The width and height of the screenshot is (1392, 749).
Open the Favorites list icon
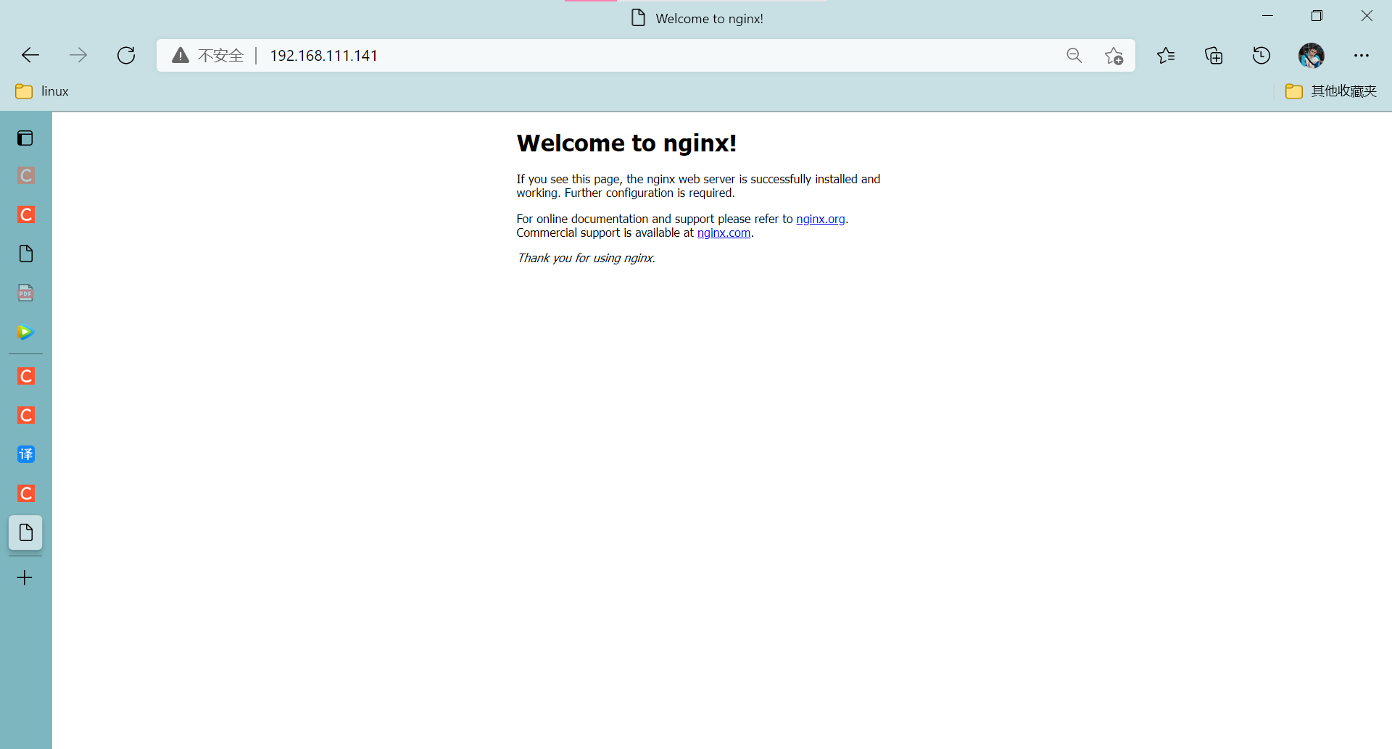coord(1166,55)
